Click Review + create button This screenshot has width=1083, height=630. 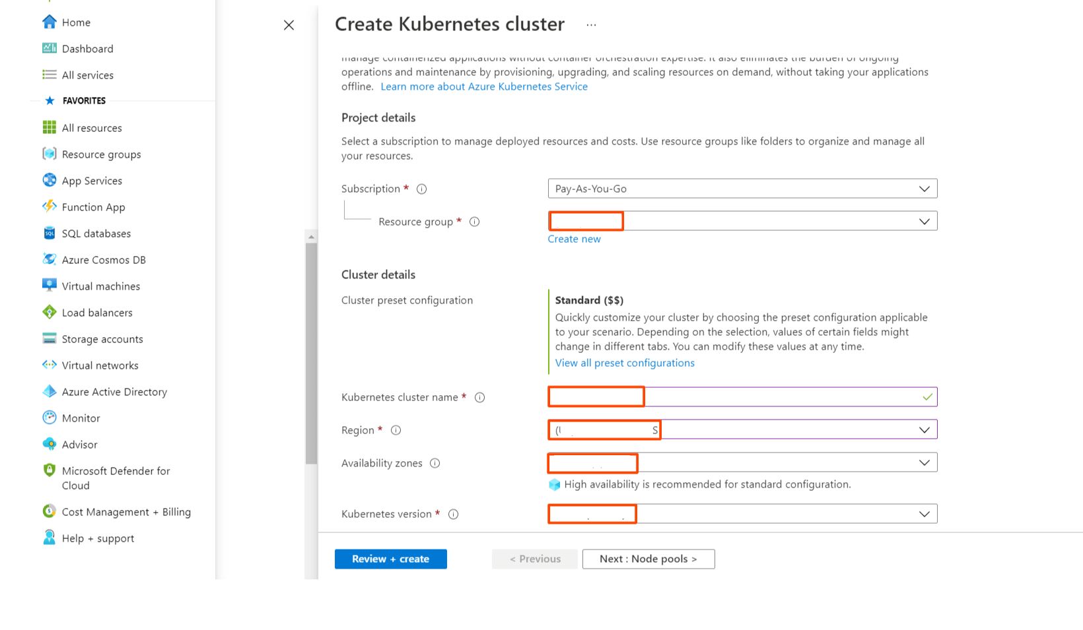pos(391,559)
